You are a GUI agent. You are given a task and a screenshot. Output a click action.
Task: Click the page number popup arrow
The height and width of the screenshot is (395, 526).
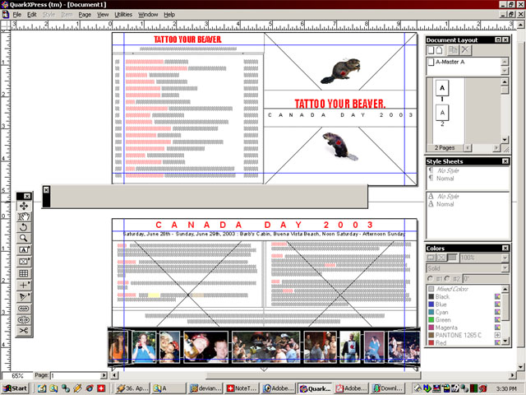click(104, 375)
